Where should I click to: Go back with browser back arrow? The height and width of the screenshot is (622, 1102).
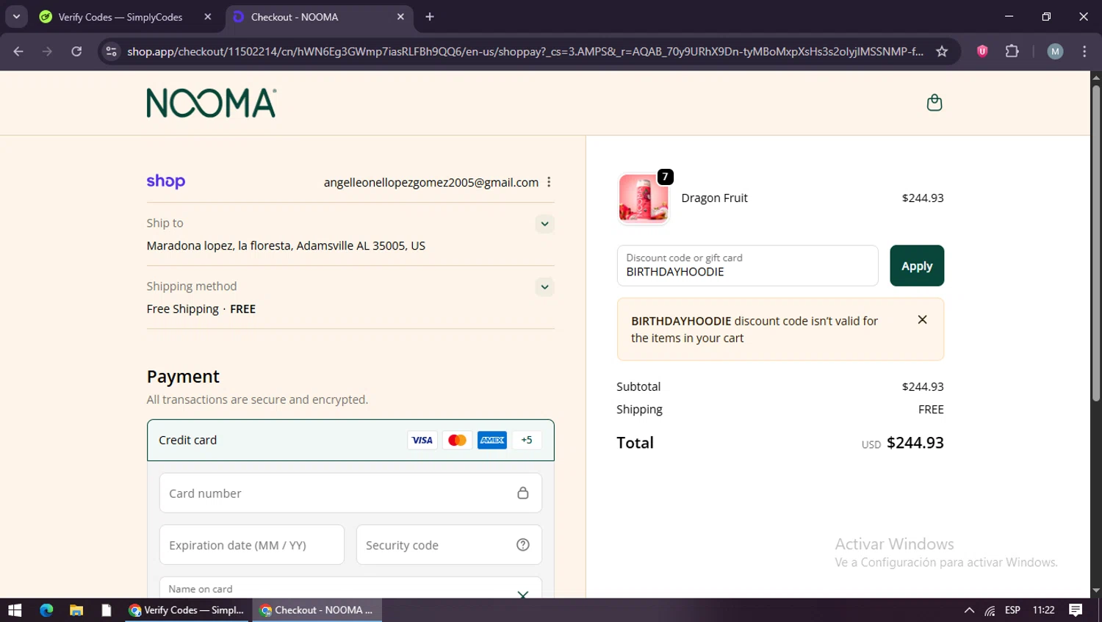18,51
